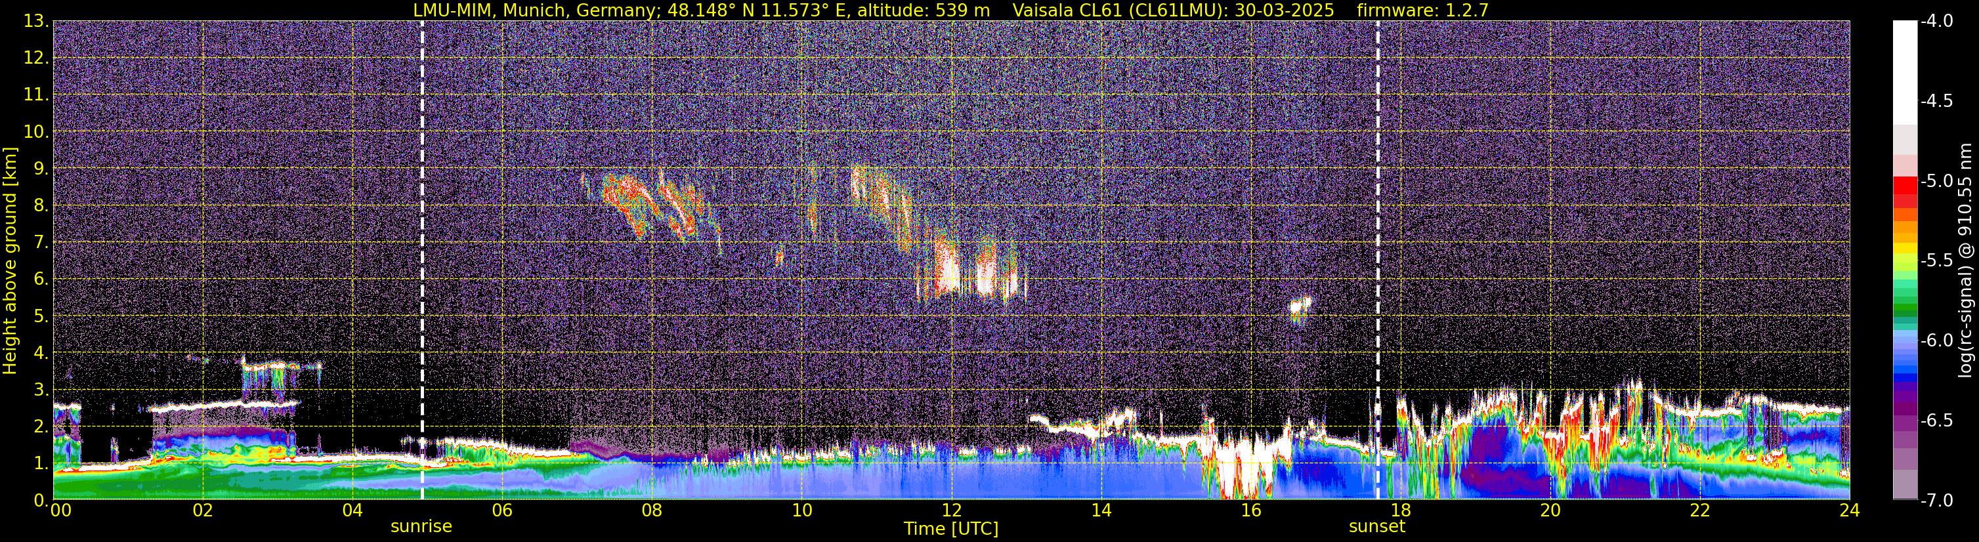The height and width of the screenshot is (542, 1979).
Task: Click the sunrise dashed vertical line marker
Action: pos(422,261)
